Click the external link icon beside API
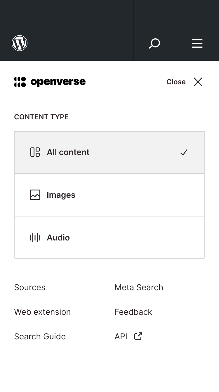219x392 pixels. tap(138, 336)
